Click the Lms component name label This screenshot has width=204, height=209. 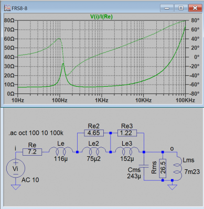[x=188, y=160]
